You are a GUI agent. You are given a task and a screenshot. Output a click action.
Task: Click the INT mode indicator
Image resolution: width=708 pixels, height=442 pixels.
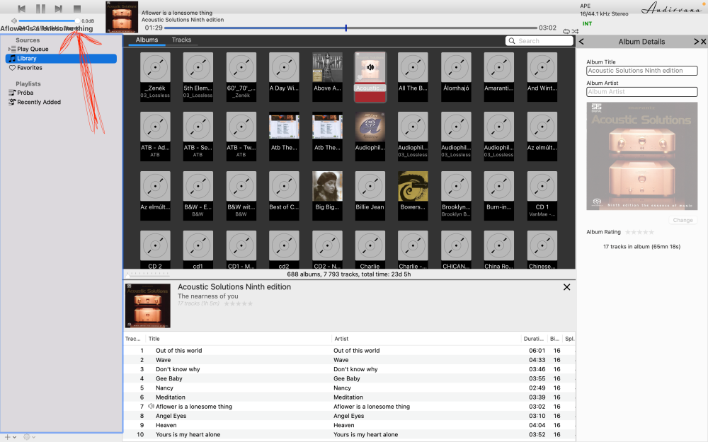point(587,23)
